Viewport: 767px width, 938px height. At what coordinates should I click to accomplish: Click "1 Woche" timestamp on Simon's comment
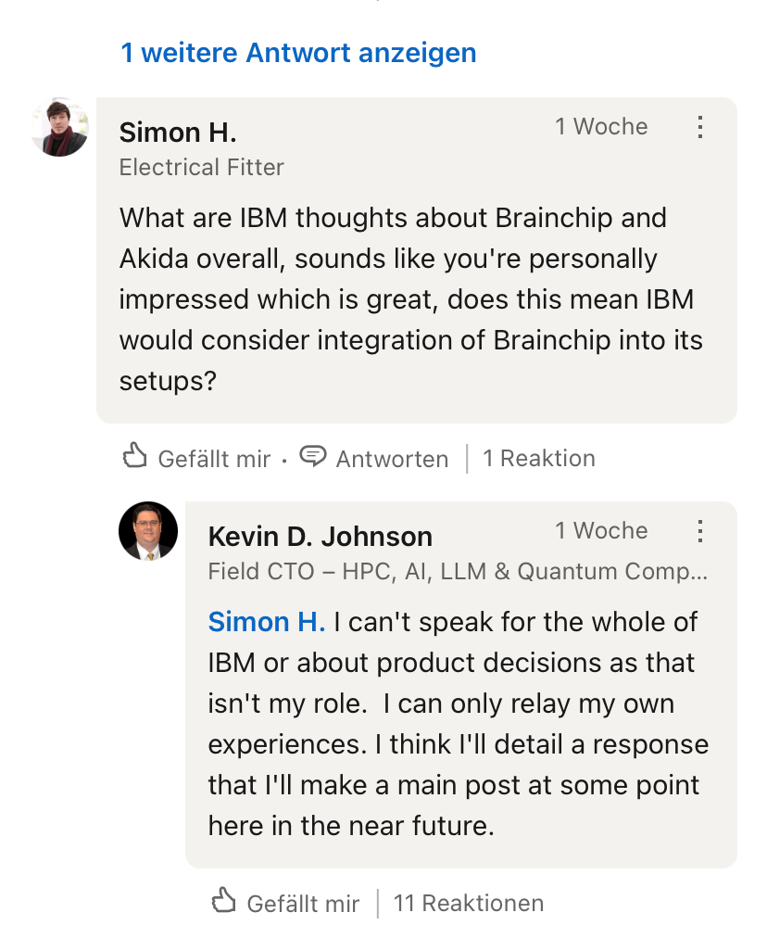601,127
